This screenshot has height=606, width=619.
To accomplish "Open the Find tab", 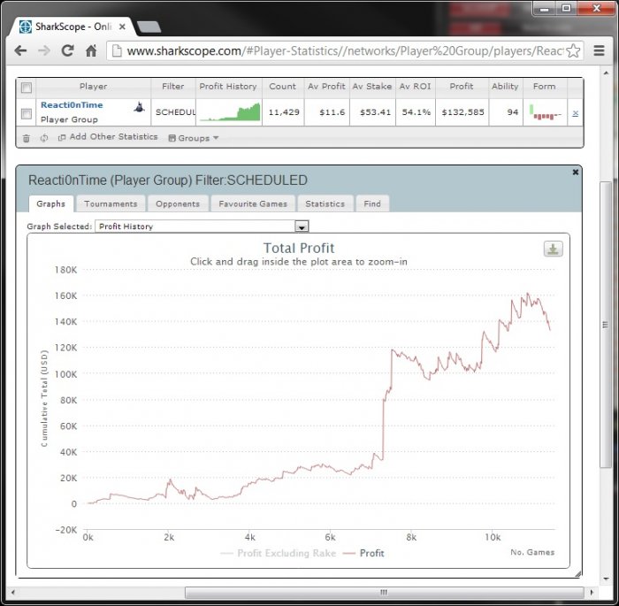I will 372,203.
